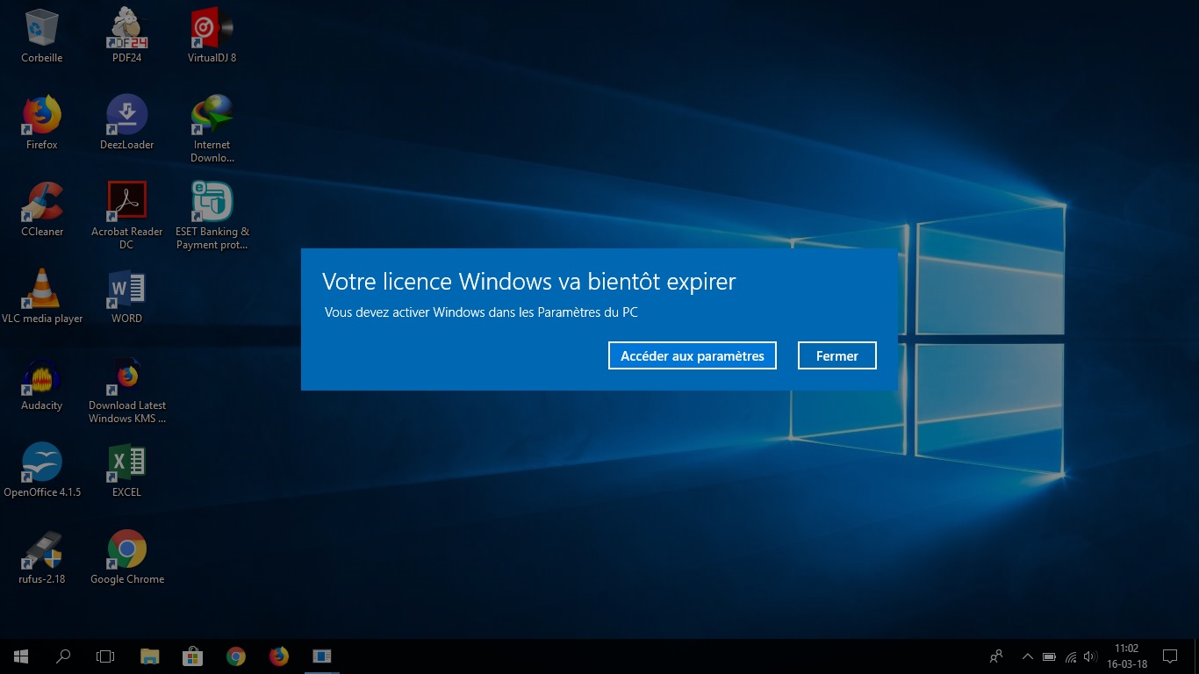This screenshot has width=1199, height=674.
Task: Select the CCleaner desktop shortcut
Action: pos(41,209)
